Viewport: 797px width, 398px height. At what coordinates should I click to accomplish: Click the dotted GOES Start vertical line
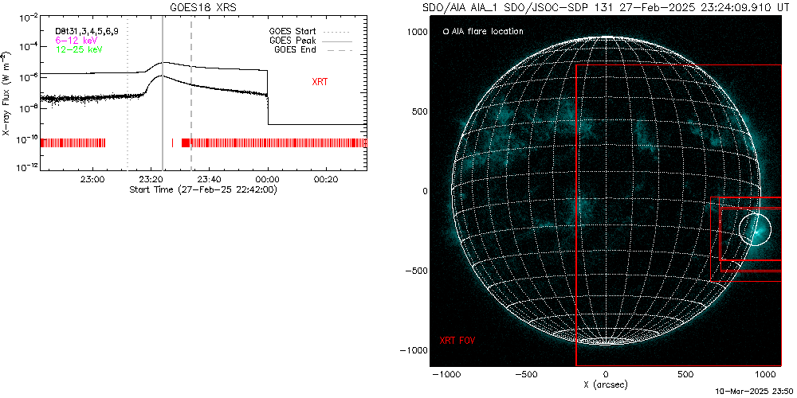point(127,92)
